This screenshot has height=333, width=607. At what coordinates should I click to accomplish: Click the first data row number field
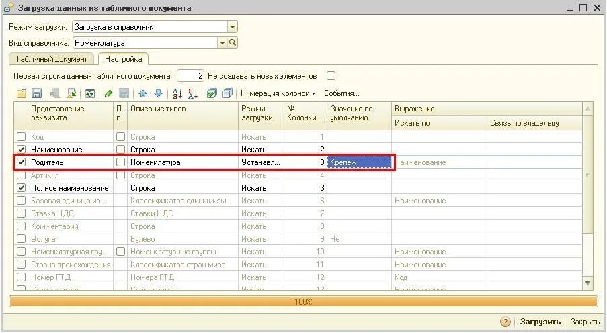(x=190, y=76)
